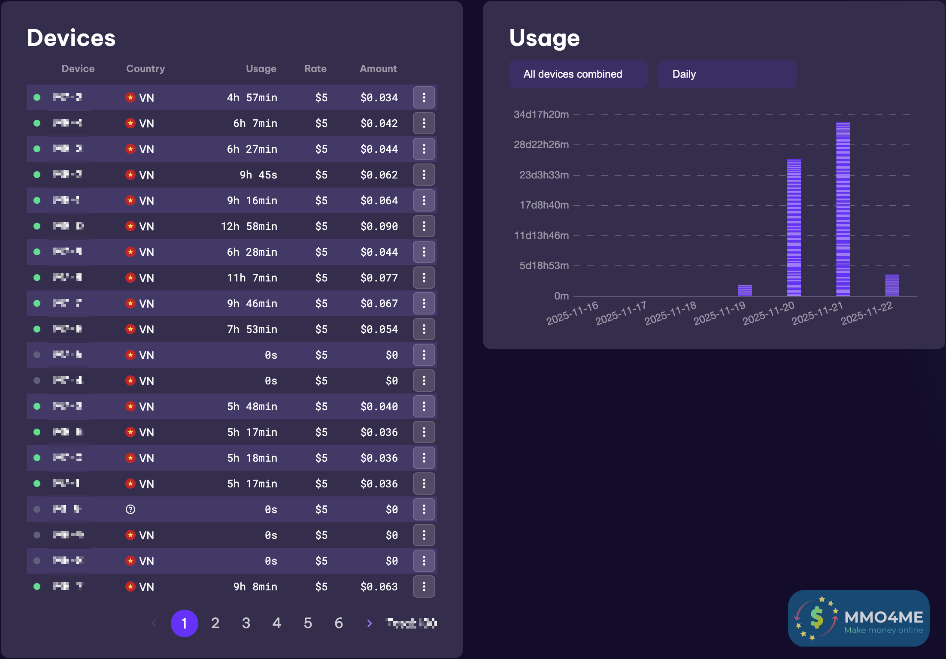This screenshot has width=946, height=659.
Task: Jump to page 6 of devices
Action: (x=339, y=623)
